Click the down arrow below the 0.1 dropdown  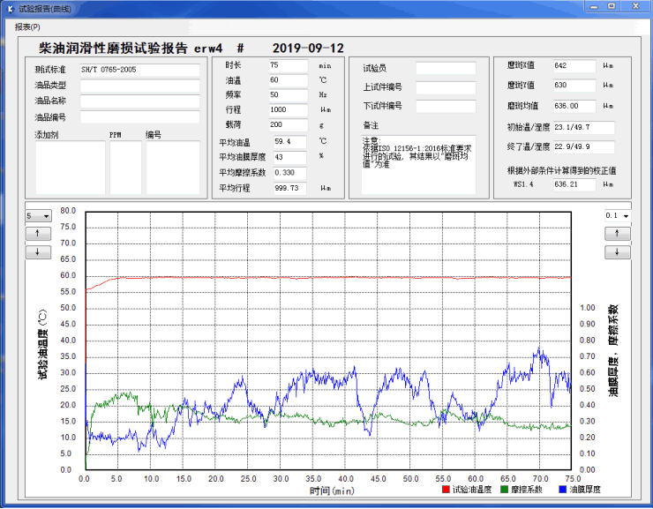617,251
